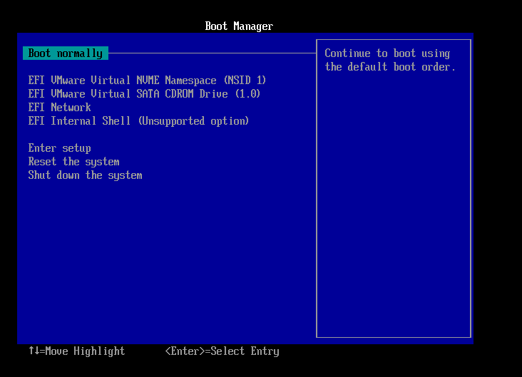Choose EFI VMware Virtual SATA CDROM Drive
Screen dimensions: 522x377
pyautogui.click(x=144, y=94)
